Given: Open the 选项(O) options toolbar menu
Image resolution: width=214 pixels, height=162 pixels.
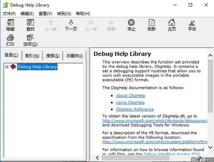Looking at the screenshot, I should pos(30,40).
